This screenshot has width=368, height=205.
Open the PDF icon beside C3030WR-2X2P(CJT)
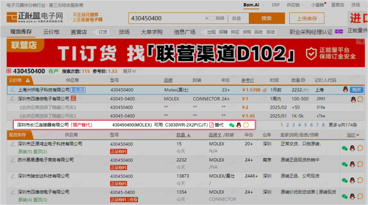[x=212, y=125]
